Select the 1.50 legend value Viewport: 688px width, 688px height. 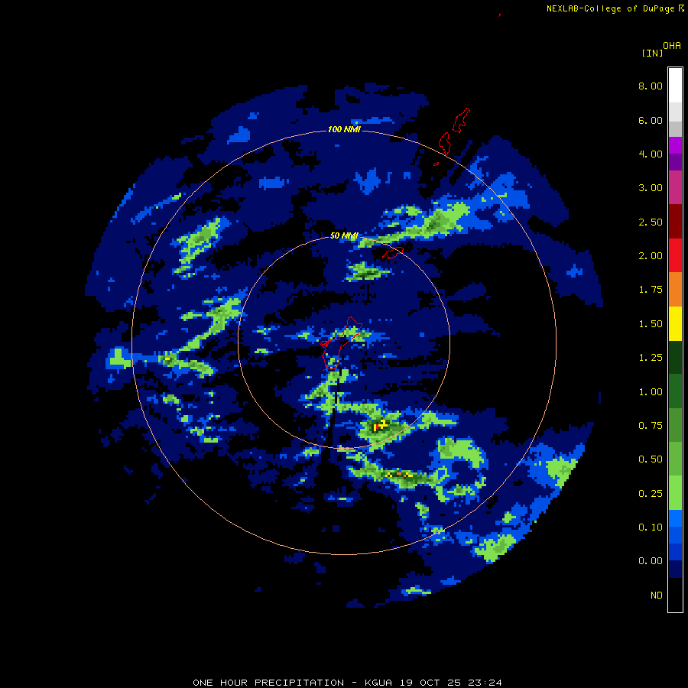coord(651,324)
